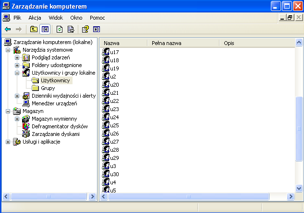Click user icon for u22
This screenshot has height=213, width=304.
106,101
